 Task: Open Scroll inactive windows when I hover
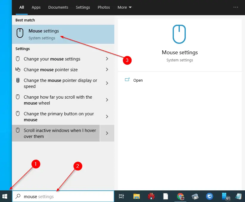pos(56,133)
